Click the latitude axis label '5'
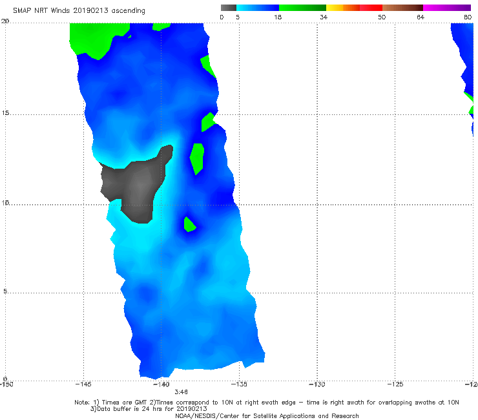Screen dimensions: 478x420 [x=5, y=291]
